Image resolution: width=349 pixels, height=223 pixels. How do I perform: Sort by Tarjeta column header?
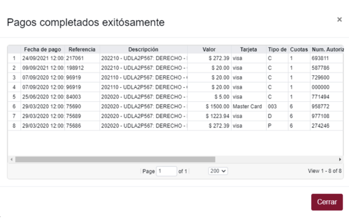248,49
